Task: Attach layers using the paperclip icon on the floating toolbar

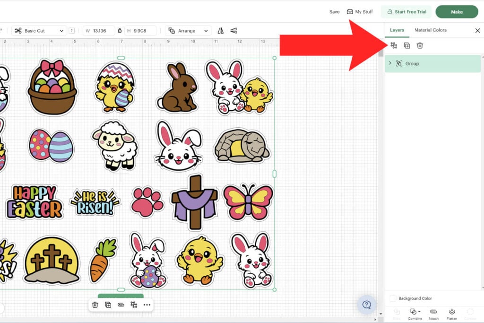Action: pyautogui.click(x=121, y=305)
